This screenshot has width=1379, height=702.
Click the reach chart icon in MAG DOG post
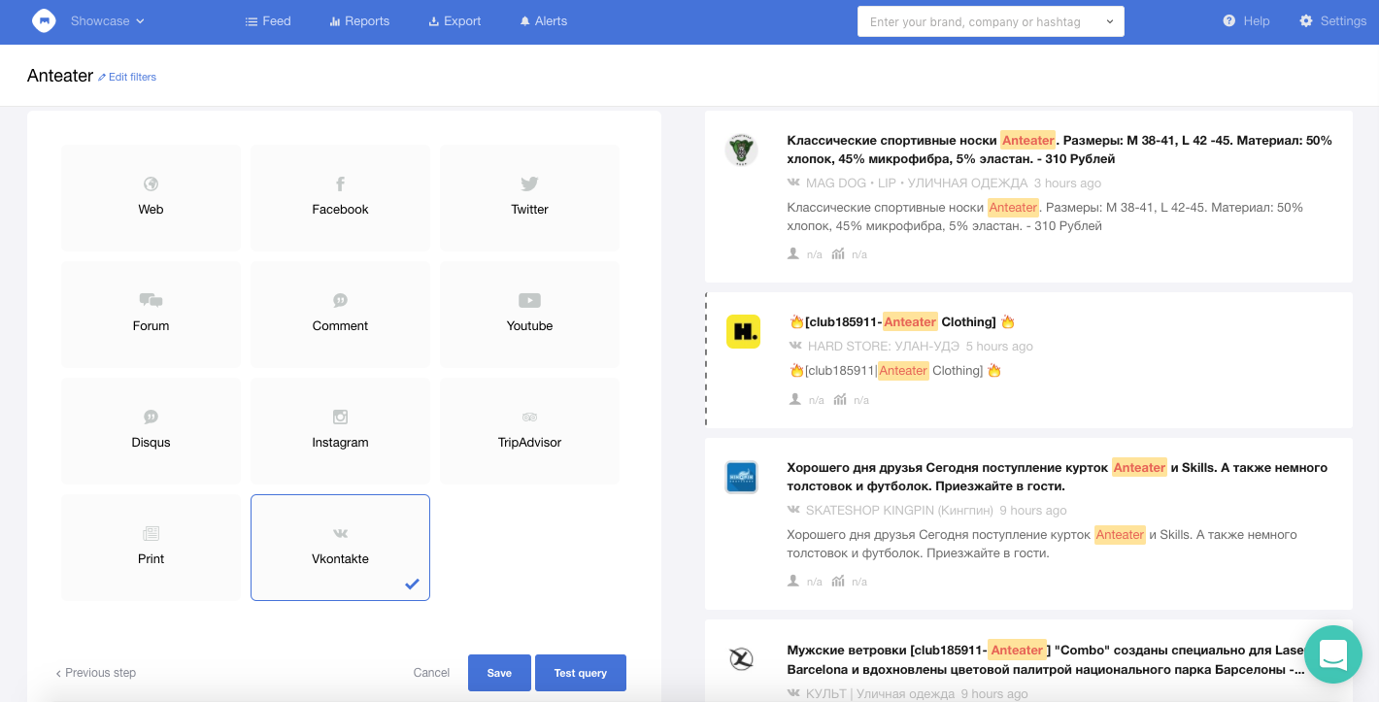point(839,253)
